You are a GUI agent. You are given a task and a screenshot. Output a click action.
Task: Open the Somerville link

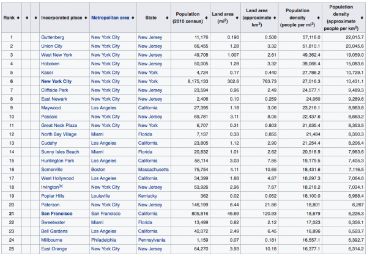point(52,169)
